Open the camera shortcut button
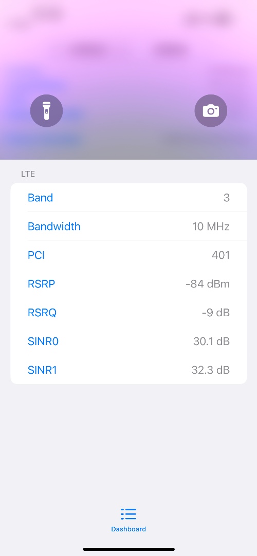Image resolution: width=257 pixels, height=556 pixels. click(211, 110)
